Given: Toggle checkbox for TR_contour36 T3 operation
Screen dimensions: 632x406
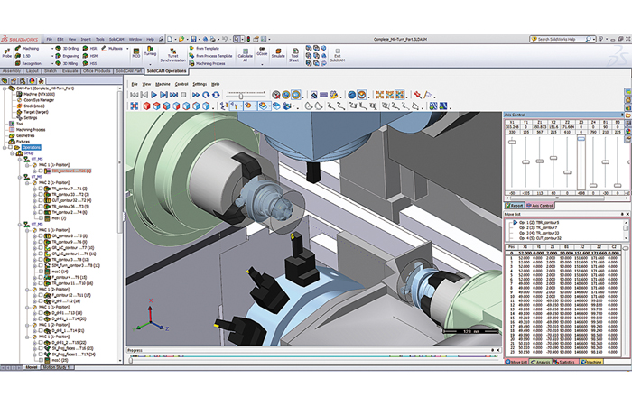Looking at the screenshot, I should pyautogui.click(x=41, y=207).
